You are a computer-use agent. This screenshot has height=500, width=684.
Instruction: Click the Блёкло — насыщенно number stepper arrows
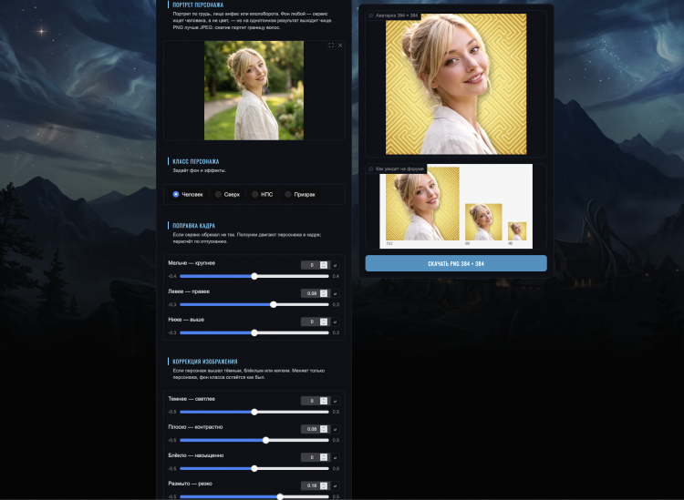(x=324, y=457)
